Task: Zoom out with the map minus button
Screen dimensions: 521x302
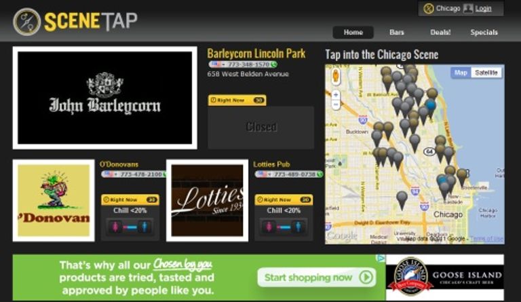Action: [336, 105]
